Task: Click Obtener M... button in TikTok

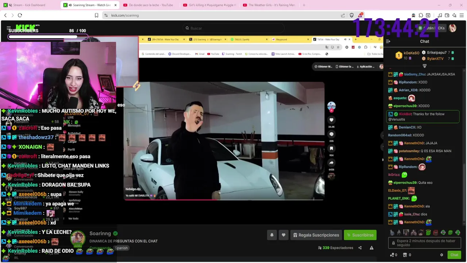Action: (324, 66)
